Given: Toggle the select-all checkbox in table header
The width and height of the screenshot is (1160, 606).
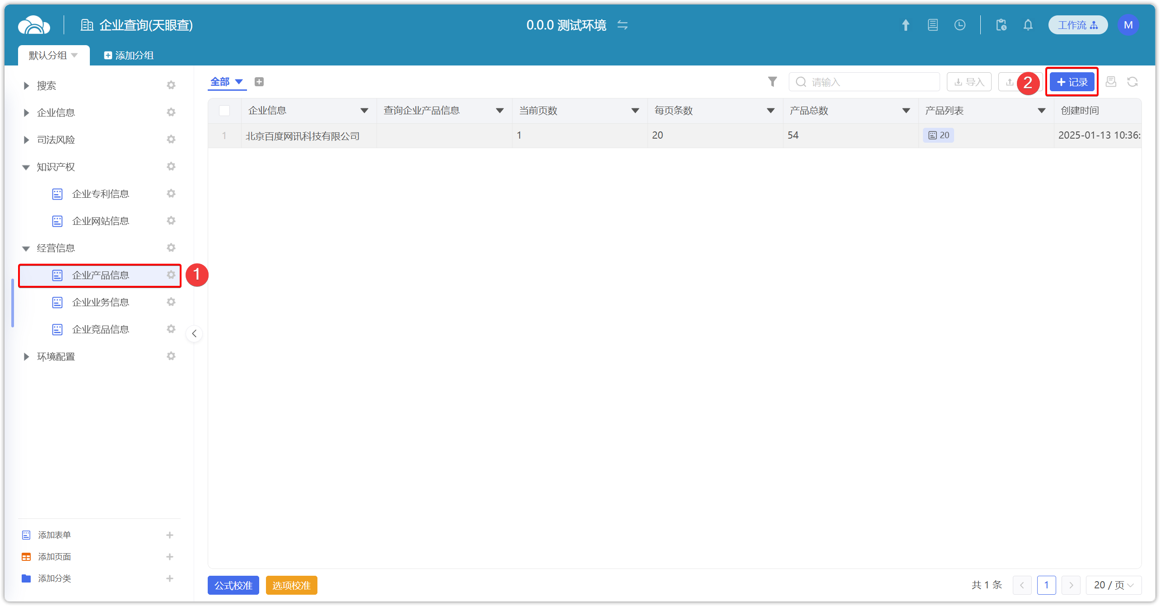Looking at the screenshot, I should (x=224, y=111).
